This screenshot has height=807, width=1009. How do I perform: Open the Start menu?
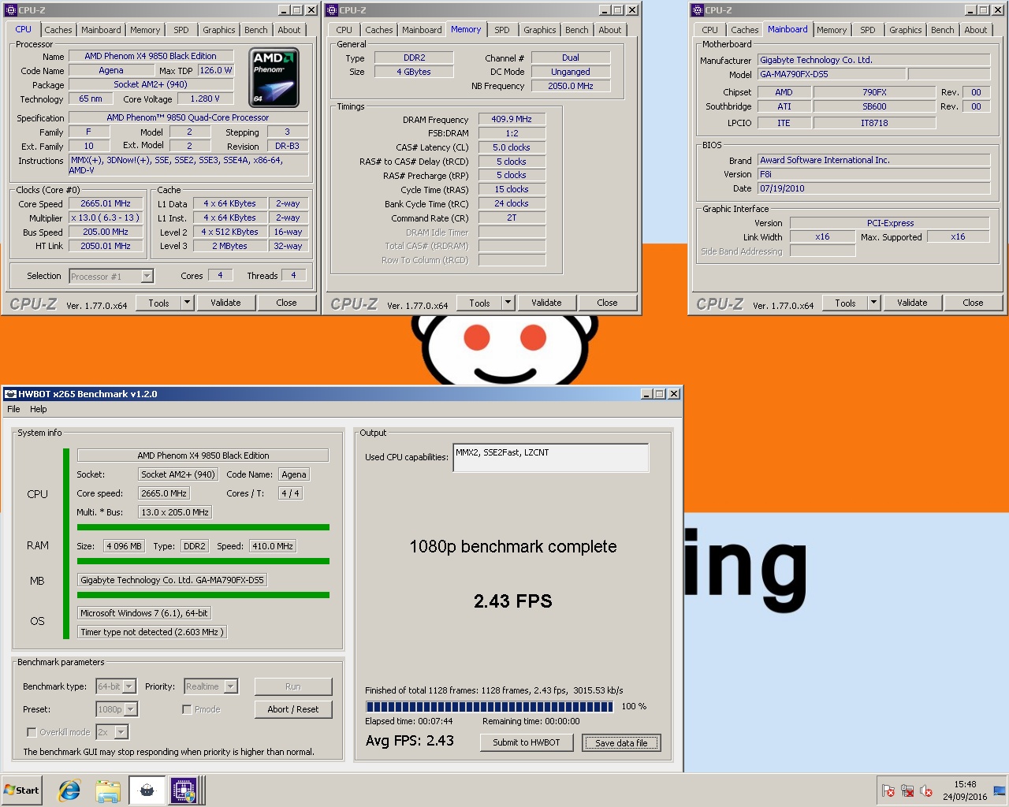(x=22, y=790)
